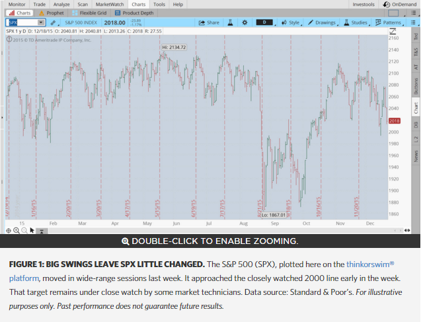Open chart settings gear icon
This screenshot has width=423, height=322.
click(x=245, y=22)
